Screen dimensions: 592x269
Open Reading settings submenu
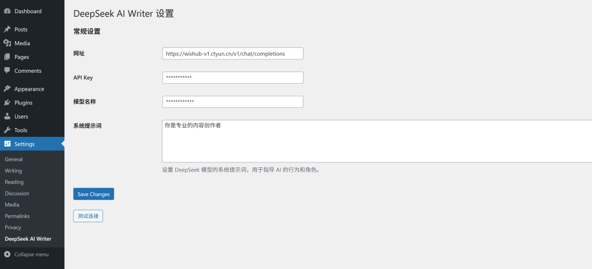(14, 182)
